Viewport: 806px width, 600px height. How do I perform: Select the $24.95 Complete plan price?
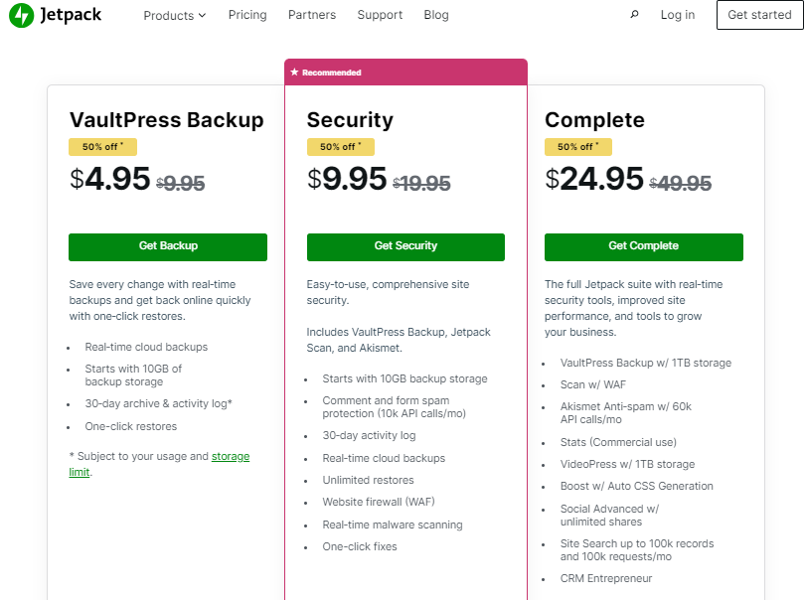pyautogui.click(x=594, y=180)
